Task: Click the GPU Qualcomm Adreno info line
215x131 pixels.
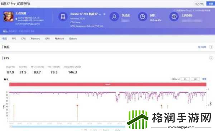Action: [87, 26]
